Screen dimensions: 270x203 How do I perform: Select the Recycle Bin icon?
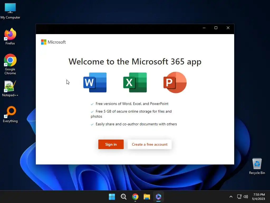[257, 166]
